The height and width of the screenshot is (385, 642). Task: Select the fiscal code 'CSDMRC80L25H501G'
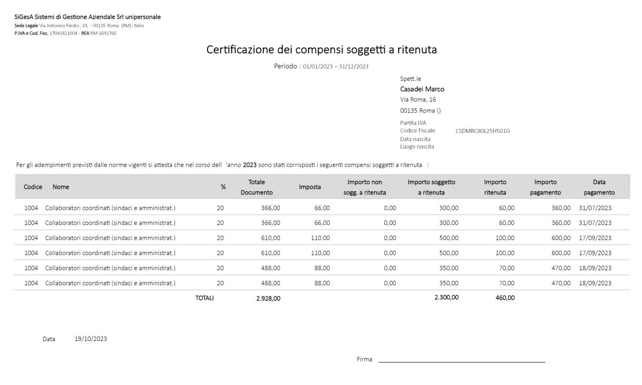pyautogui.click(x=483, y=131)
